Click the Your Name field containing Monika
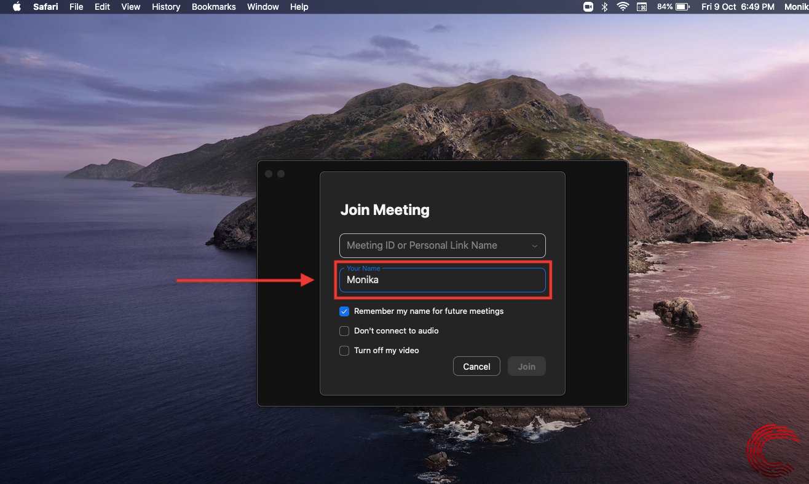 [x=442, y=280]
